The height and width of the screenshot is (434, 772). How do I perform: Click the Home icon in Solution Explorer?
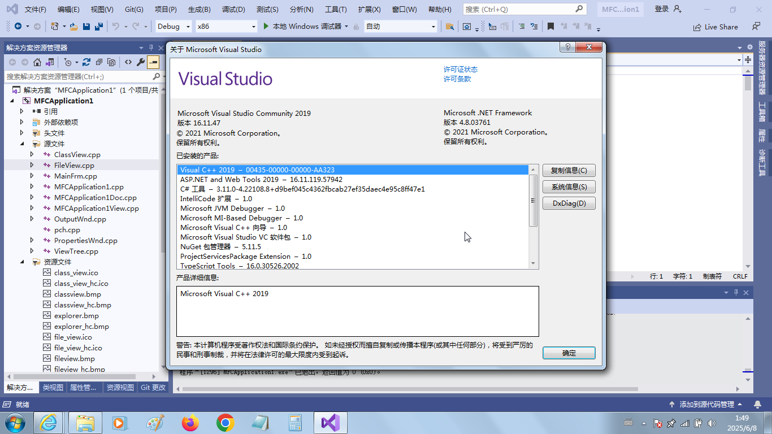[37, 62]
